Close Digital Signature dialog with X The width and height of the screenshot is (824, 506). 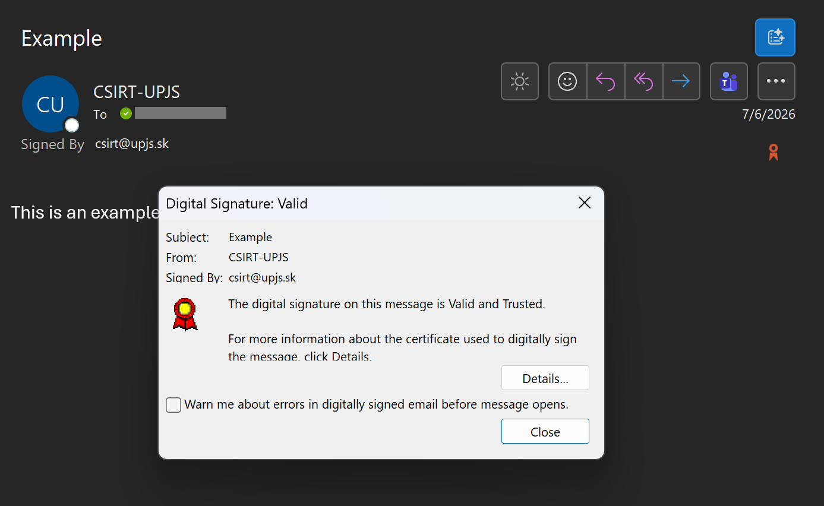point(585,203)
